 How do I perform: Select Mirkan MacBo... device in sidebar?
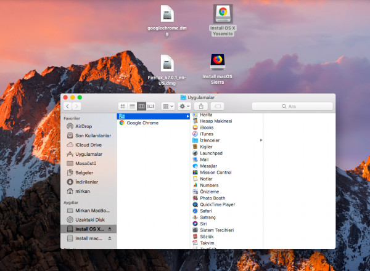[x=89, y=211]
